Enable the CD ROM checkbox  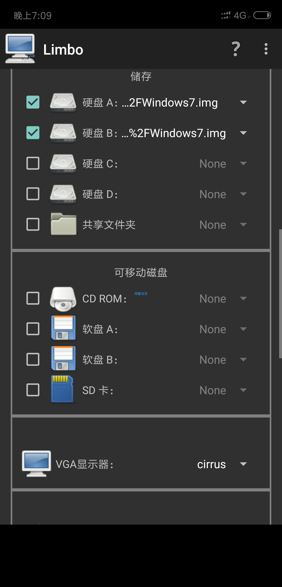pos(33,298)
